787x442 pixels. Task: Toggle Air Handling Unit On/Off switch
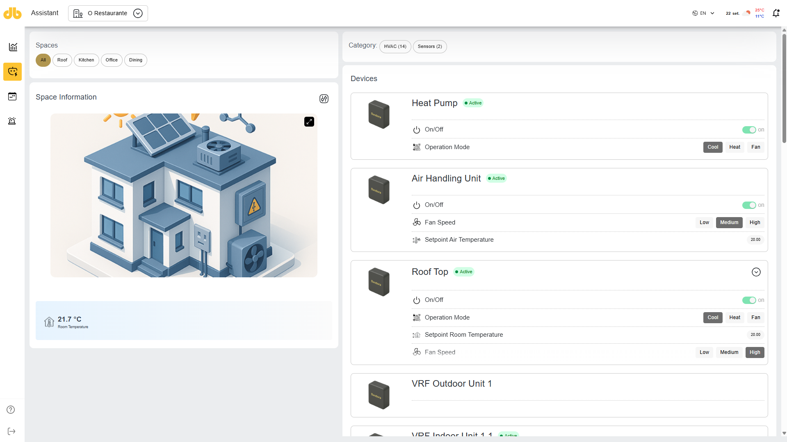click(x=749, y=205)
